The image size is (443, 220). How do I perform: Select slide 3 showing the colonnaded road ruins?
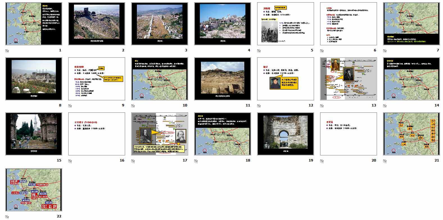(x=159, y=24)
